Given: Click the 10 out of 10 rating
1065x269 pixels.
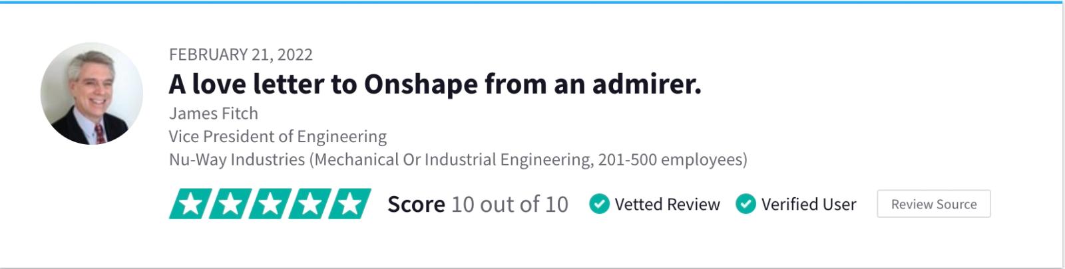Looking at the screenshot, I should click(x=510, y=204).
